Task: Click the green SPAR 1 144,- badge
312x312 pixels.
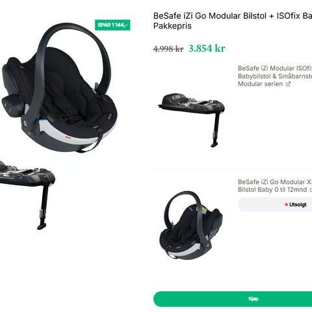Action: point(112,25)
